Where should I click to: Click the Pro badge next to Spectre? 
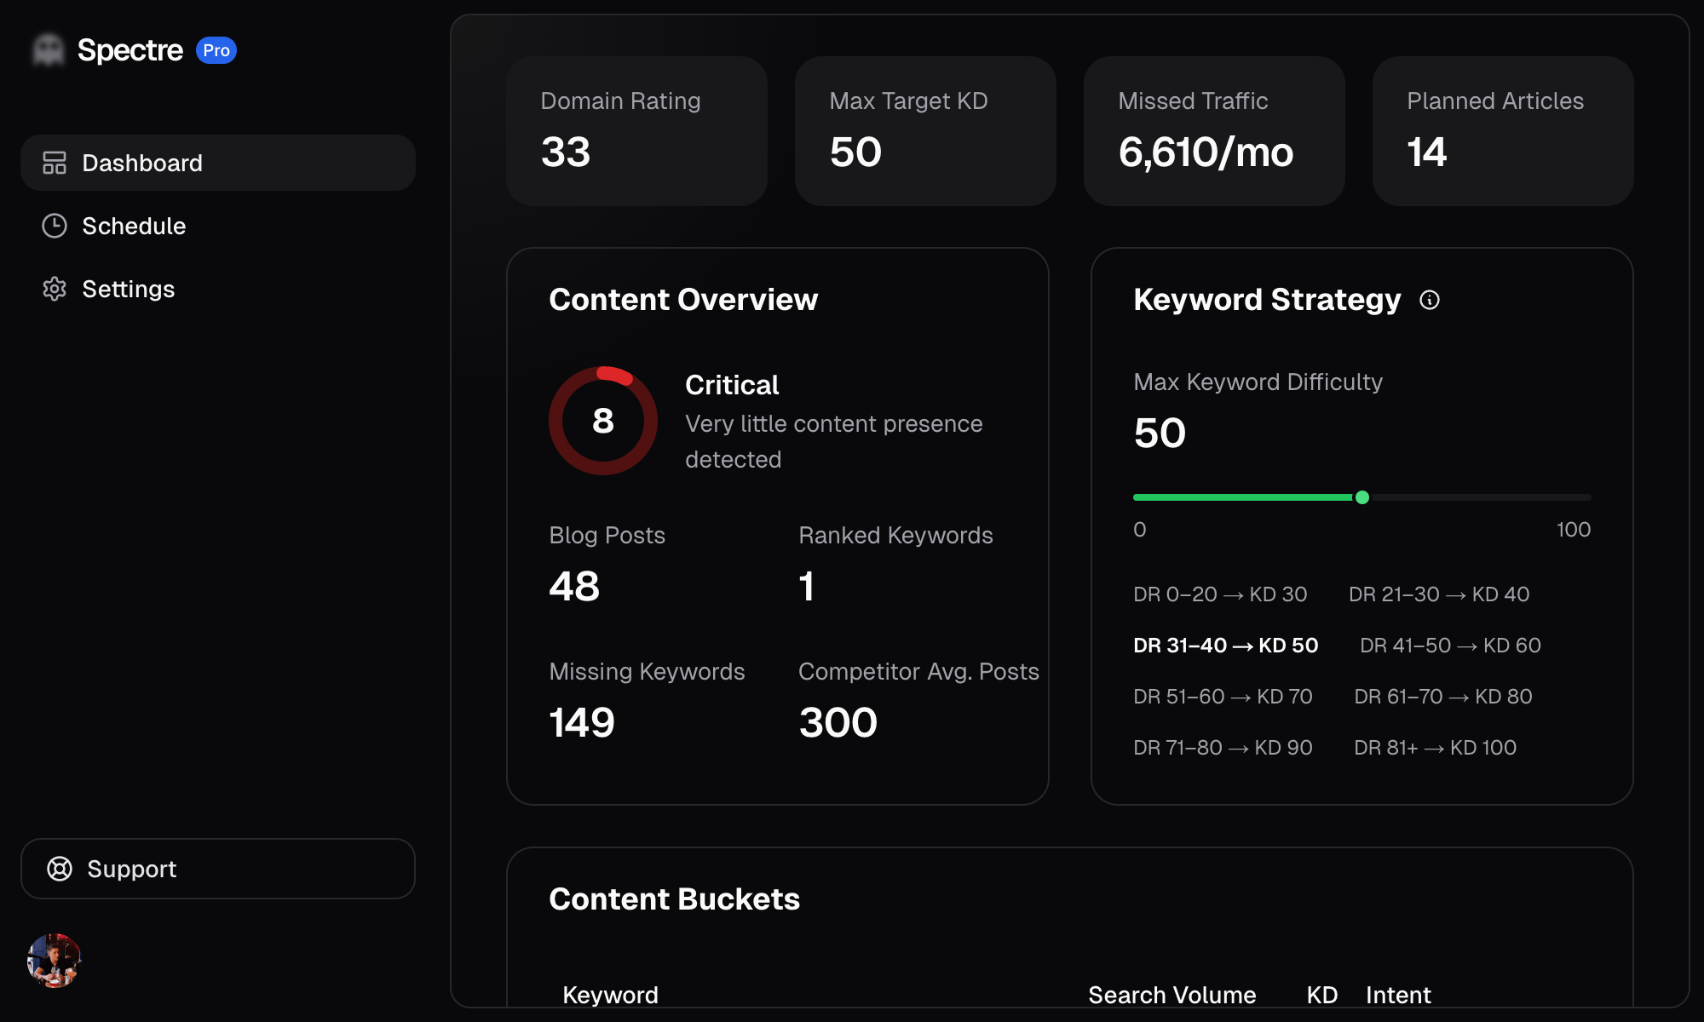[218, 50]
